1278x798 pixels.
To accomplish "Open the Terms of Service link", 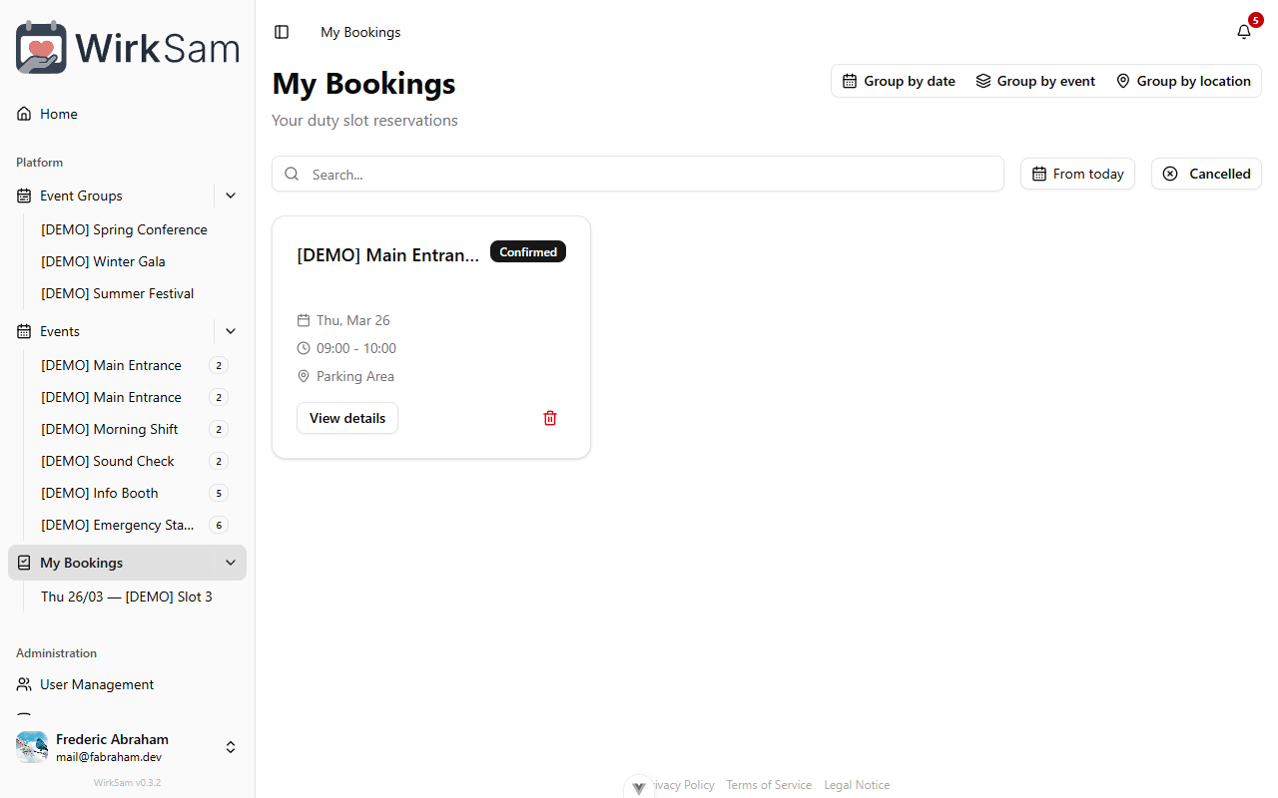I will (x=769, y=785).
